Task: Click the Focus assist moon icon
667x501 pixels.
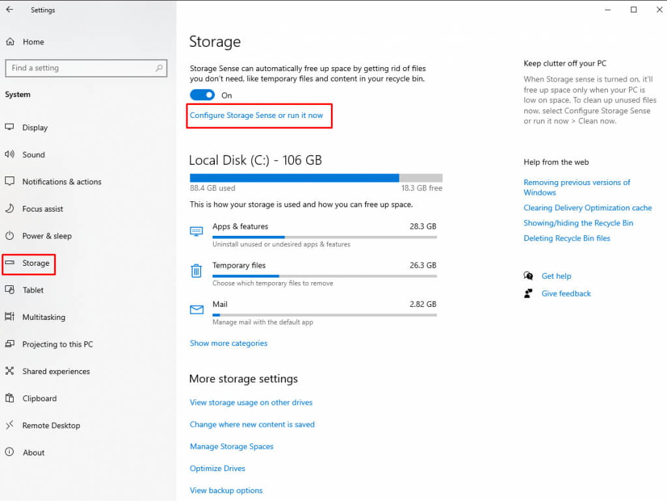Action: 10,208
